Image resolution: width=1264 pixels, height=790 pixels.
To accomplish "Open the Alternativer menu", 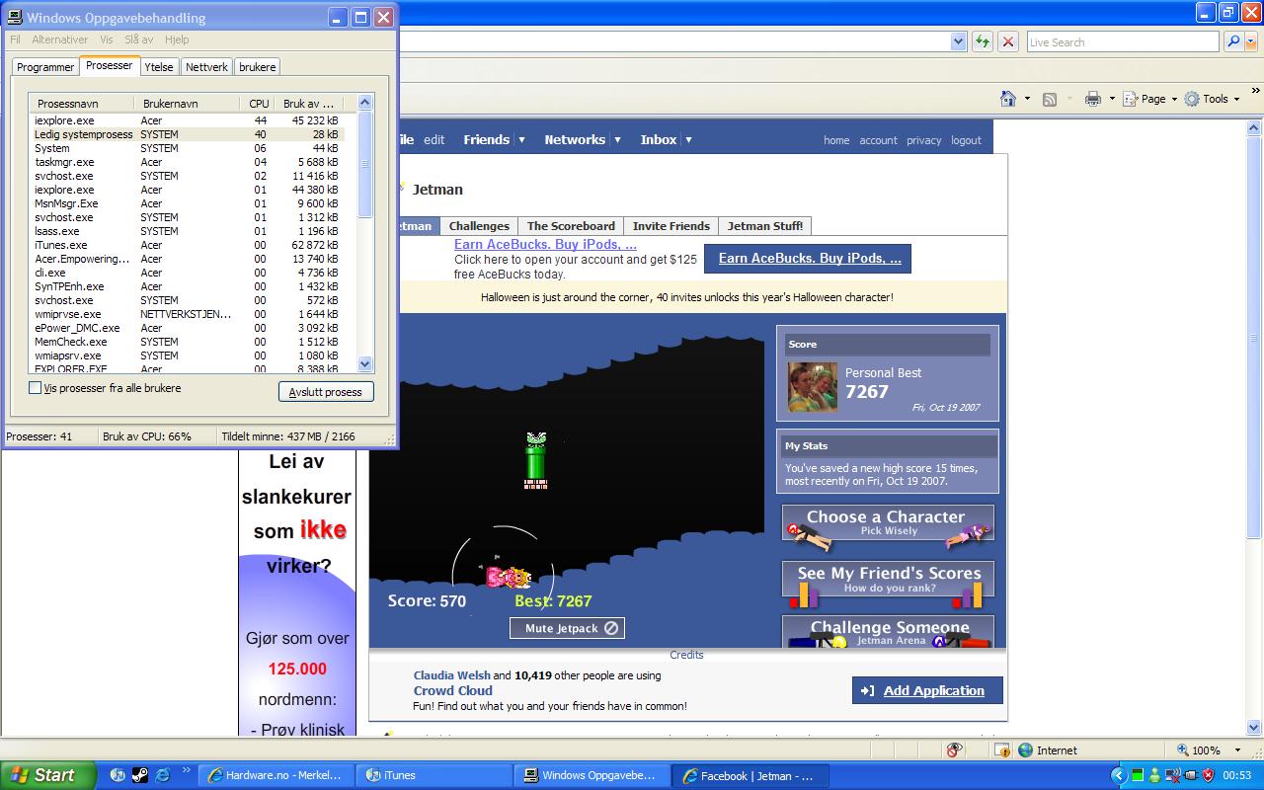I will (x=60, y=39).
